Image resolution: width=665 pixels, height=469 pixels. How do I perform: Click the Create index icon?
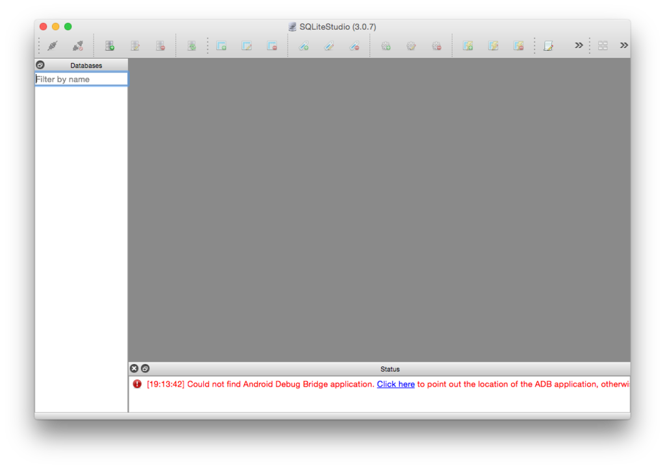(304, 45)
